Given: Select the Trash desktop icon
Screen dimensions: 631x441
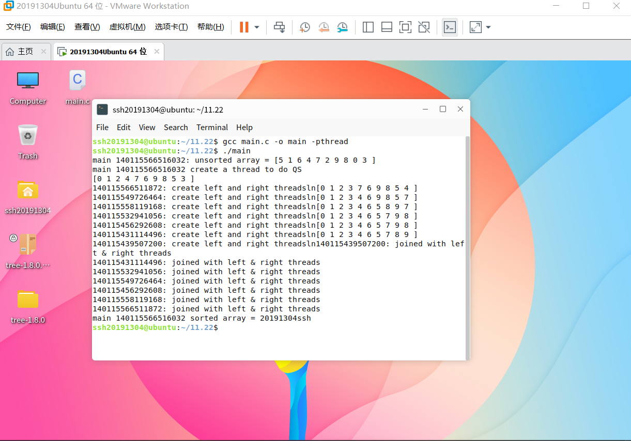Looking at the screenshot, I should click(x=28, y=142).
